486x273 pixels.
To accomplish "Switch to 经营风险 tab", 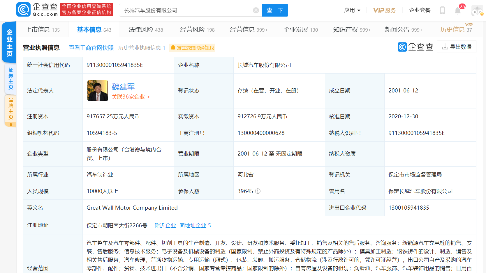I will [197, 30].
